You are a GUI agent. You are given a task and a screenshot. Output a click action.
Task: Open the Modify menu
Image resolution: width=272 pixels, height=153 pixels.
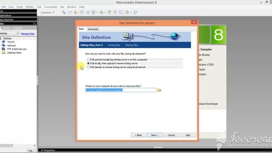(29, 7)
